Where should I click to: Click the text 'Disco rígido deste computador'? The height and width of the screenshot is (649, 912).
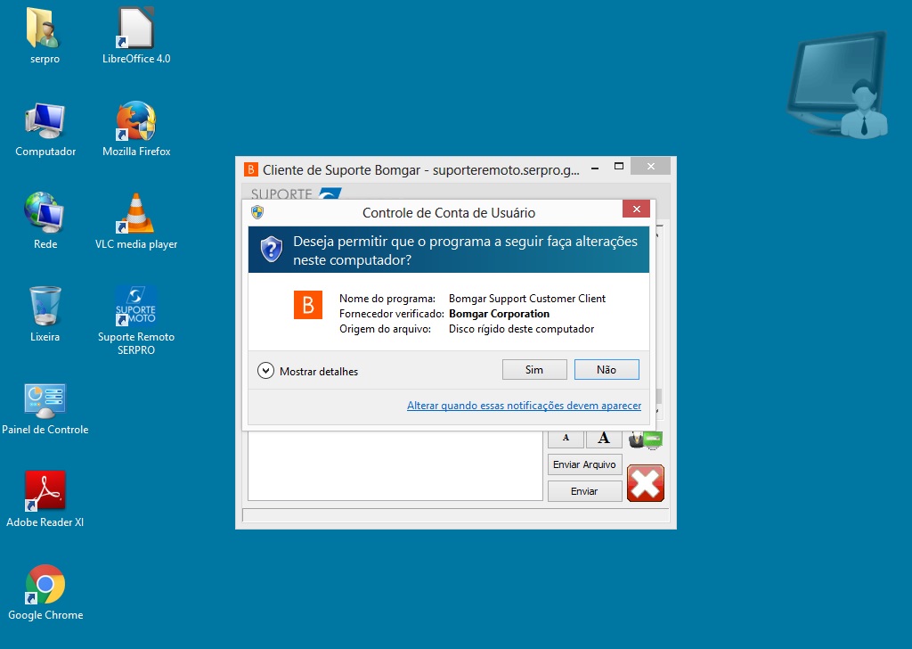coord(521,329)
